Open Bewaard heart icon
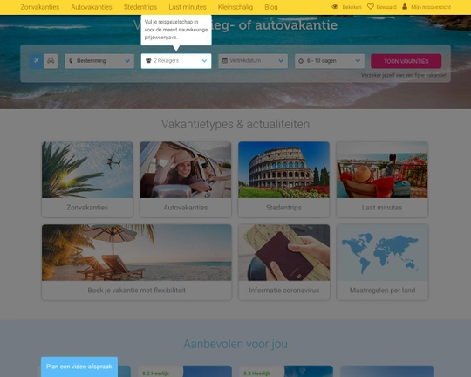The image size is (471, 377). (x=371, y=7)
